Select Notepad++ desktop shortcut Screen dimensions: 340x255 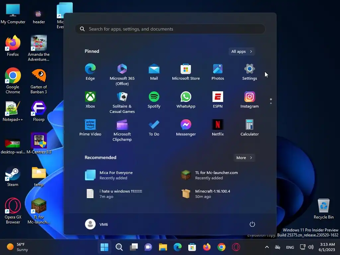point(13,111)
